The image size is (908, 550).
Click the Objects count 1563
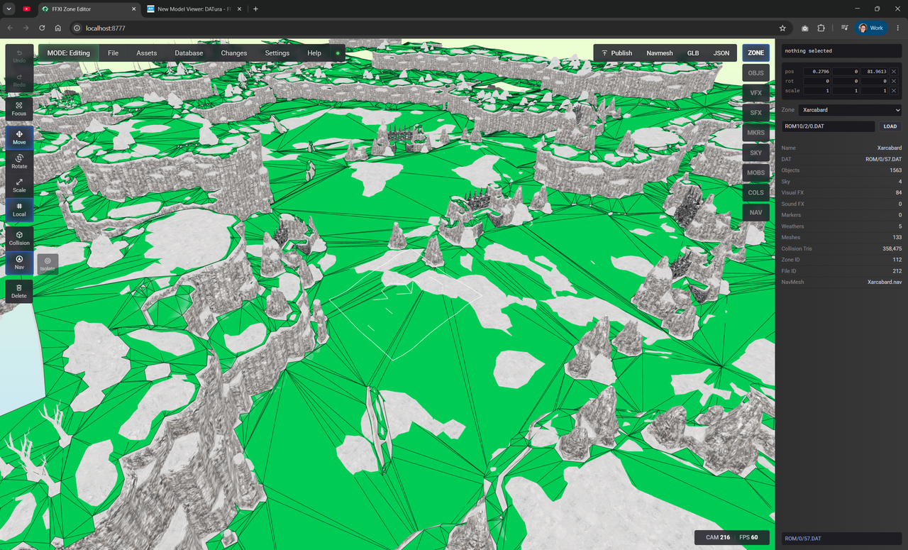coord(896,170)
